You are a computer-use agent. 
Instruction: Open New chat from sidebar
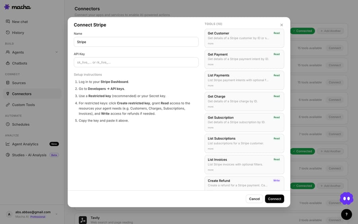[x=32, y=22]
